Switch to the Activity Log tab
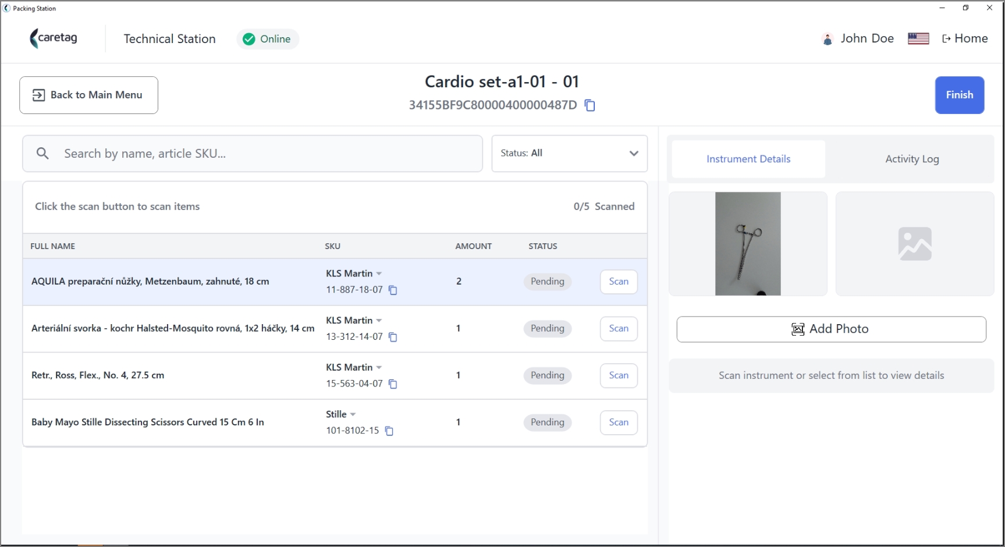The width and height of the screenshot is (1005, 547). click(912, 159)
